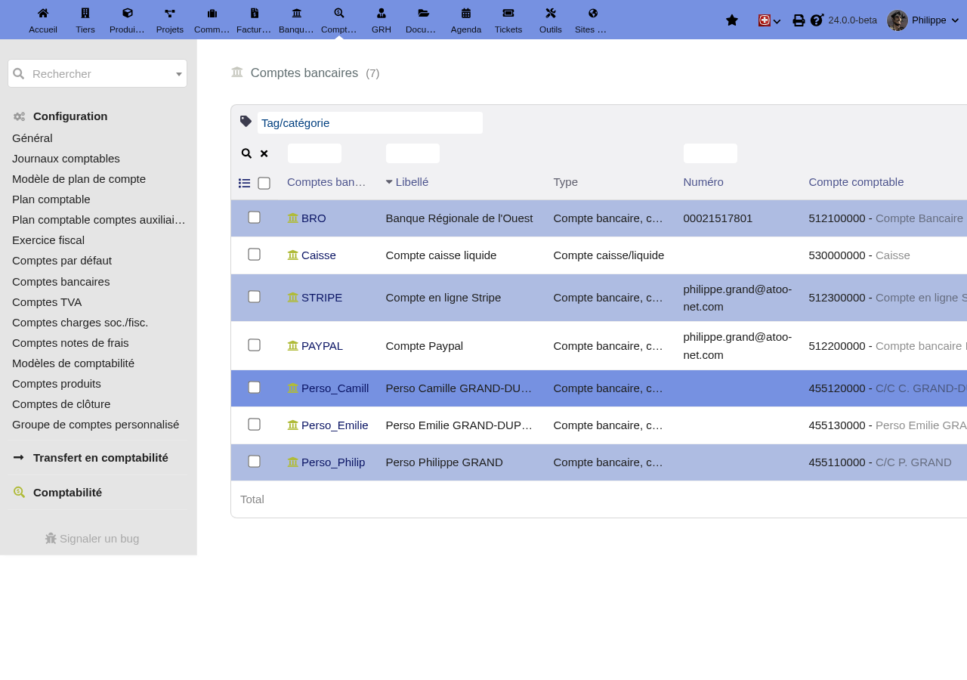Expand the Philippe user menu
967x680 pixels.
click(955, 20)
